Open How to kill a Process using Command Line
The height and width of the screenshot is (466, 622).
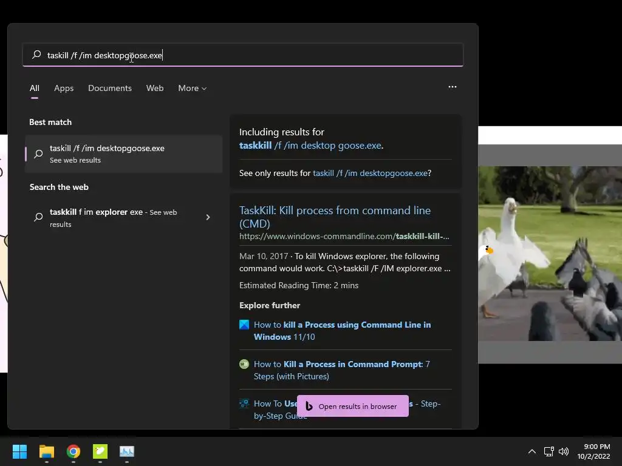pos(342,331)
